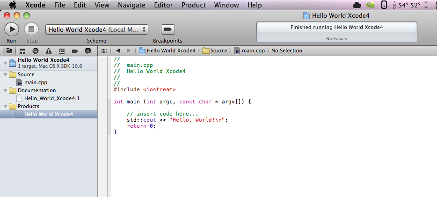Open the Product menu
437x197 pixels.
[x=194, y=5]
